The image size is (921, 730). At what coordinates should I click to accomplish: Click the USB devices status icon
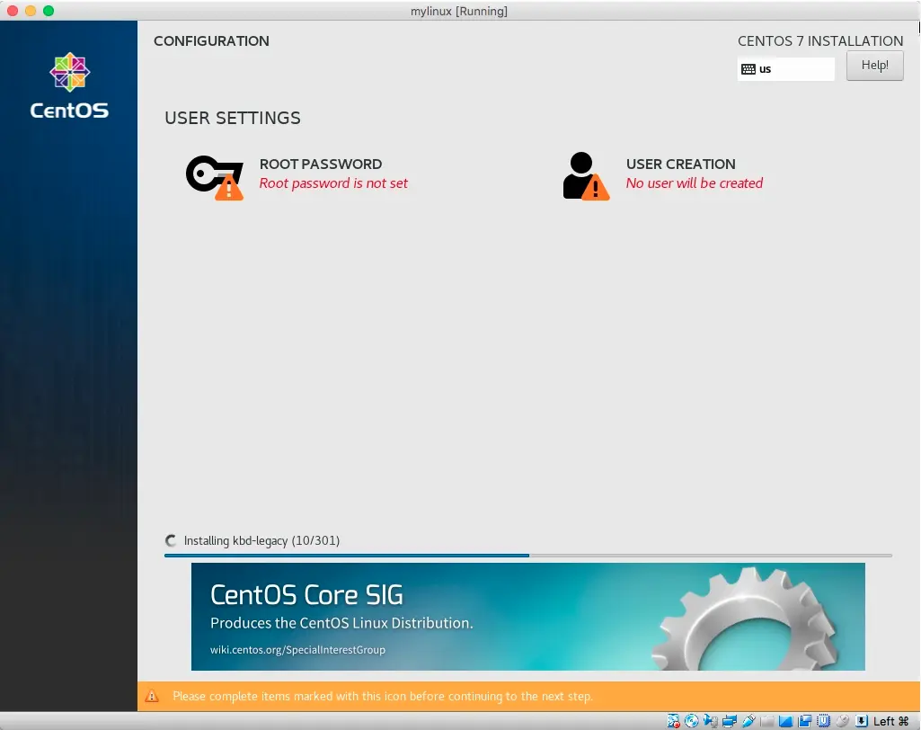(748, 721)
